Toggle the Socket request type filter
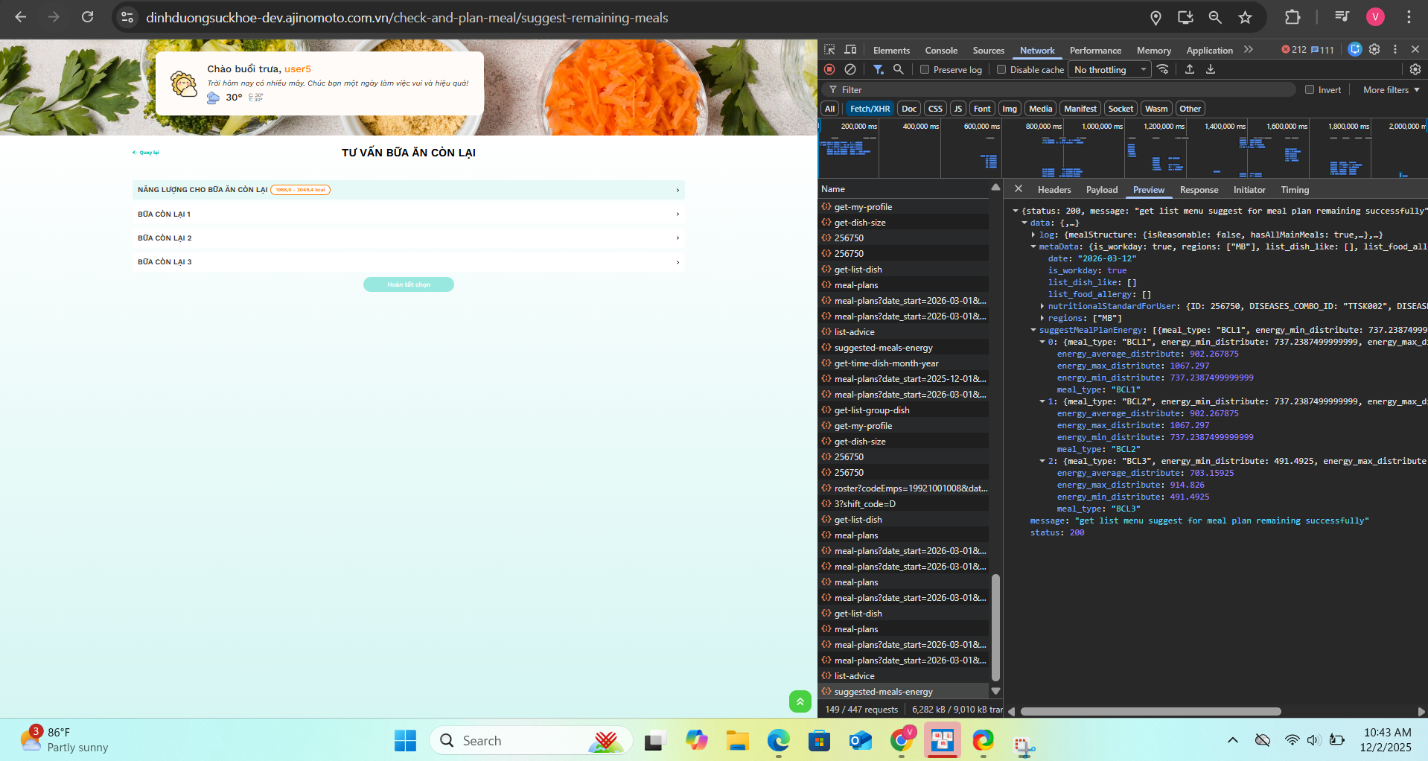The height and width of the screenshot is (761, 1428). [1121, 109]
